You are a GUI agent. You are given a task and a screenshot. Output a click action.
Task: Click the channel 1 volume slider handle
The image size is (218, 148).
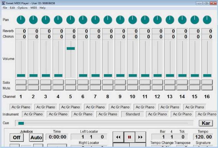coord(21,75)
